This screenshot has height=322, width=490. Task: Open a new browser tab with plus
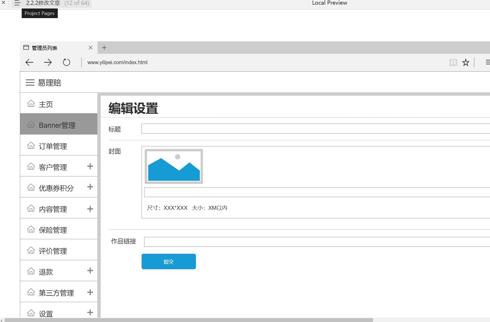[104, 48]
